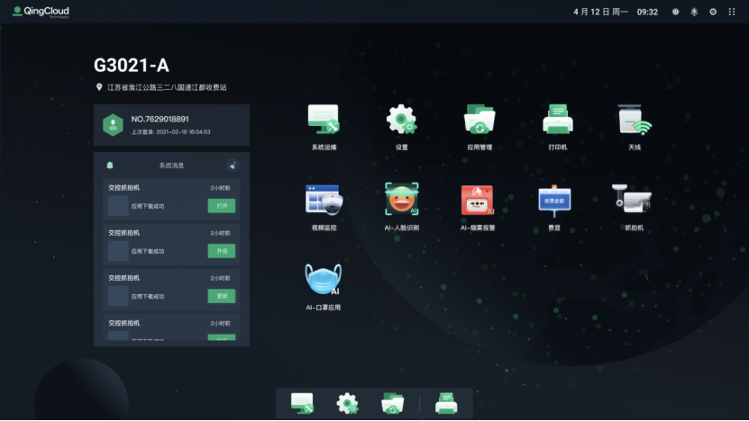Click 交控抓拍机 title in the 更新 row
The height and width of the screenshot is (421, 749).
[x=124, y=278]
